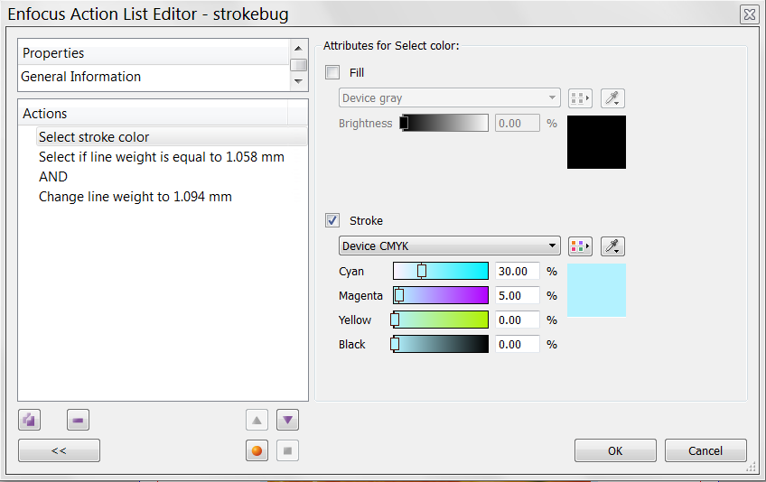Start recording with the orange record button
Viewport: 766px width, 482px height.
coord(257,450)
